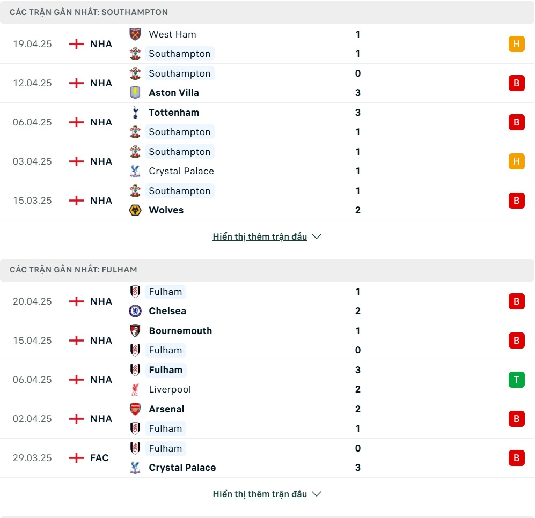Click the Chelsea club crest
This screenshot has height=518, width=535.
click(135, 311)
